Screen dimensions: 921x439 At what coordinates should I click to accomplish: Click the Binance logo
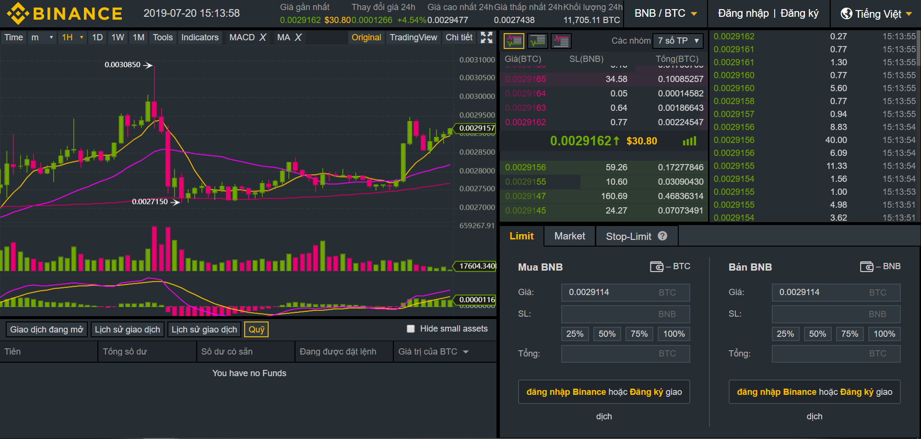coord(65,13)
